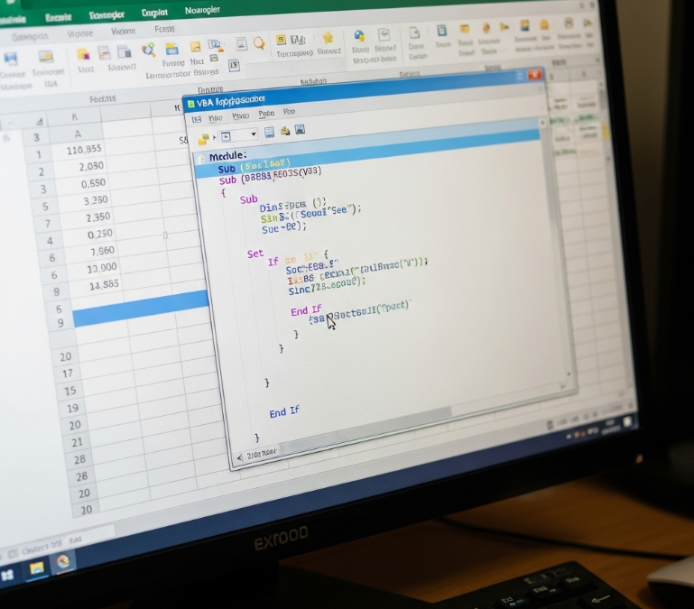
Task: Close the VBA editor window
Action: click(535, 75)
